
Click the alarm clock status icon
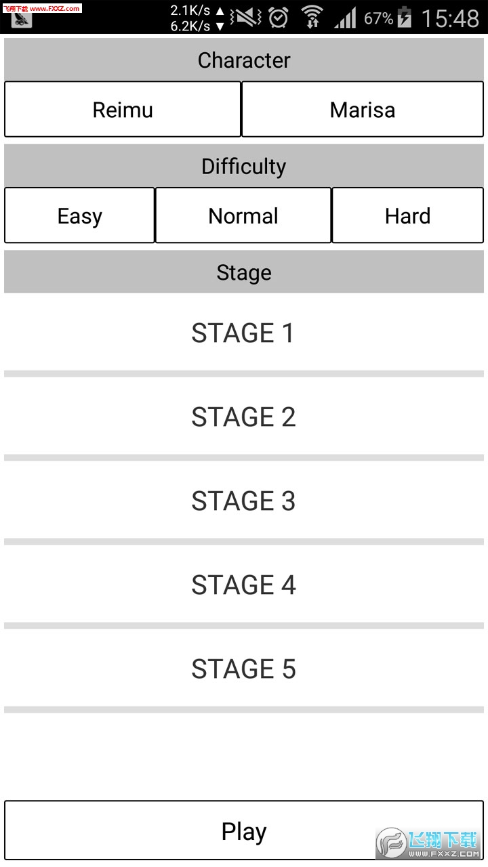(x=278, y=18)
